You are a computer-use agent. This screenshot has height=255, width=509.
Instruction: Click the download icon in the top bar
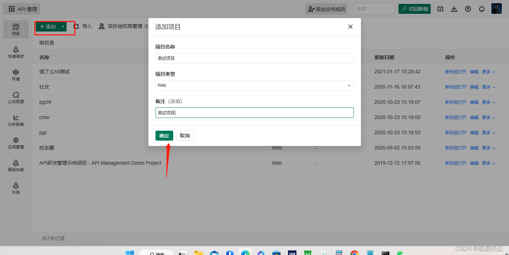(454, 9)
